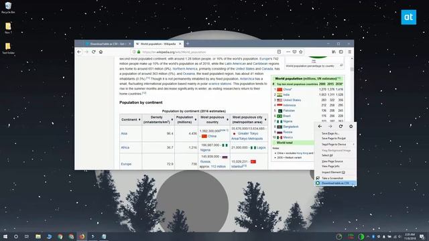This screenshot has height=241, width=429.
Task: Click back arrow in context menu
Action: pos(320,127)
